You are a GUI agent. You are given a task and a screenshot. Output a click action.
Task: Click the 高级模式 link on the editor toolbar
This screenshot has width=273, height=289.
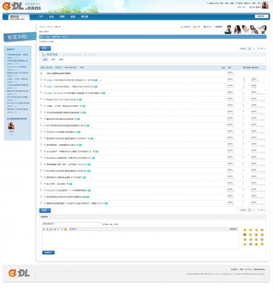(x=233, y=229)
